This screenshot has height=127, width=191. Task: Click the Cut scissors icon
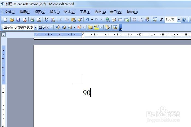[x=61, y=20]
